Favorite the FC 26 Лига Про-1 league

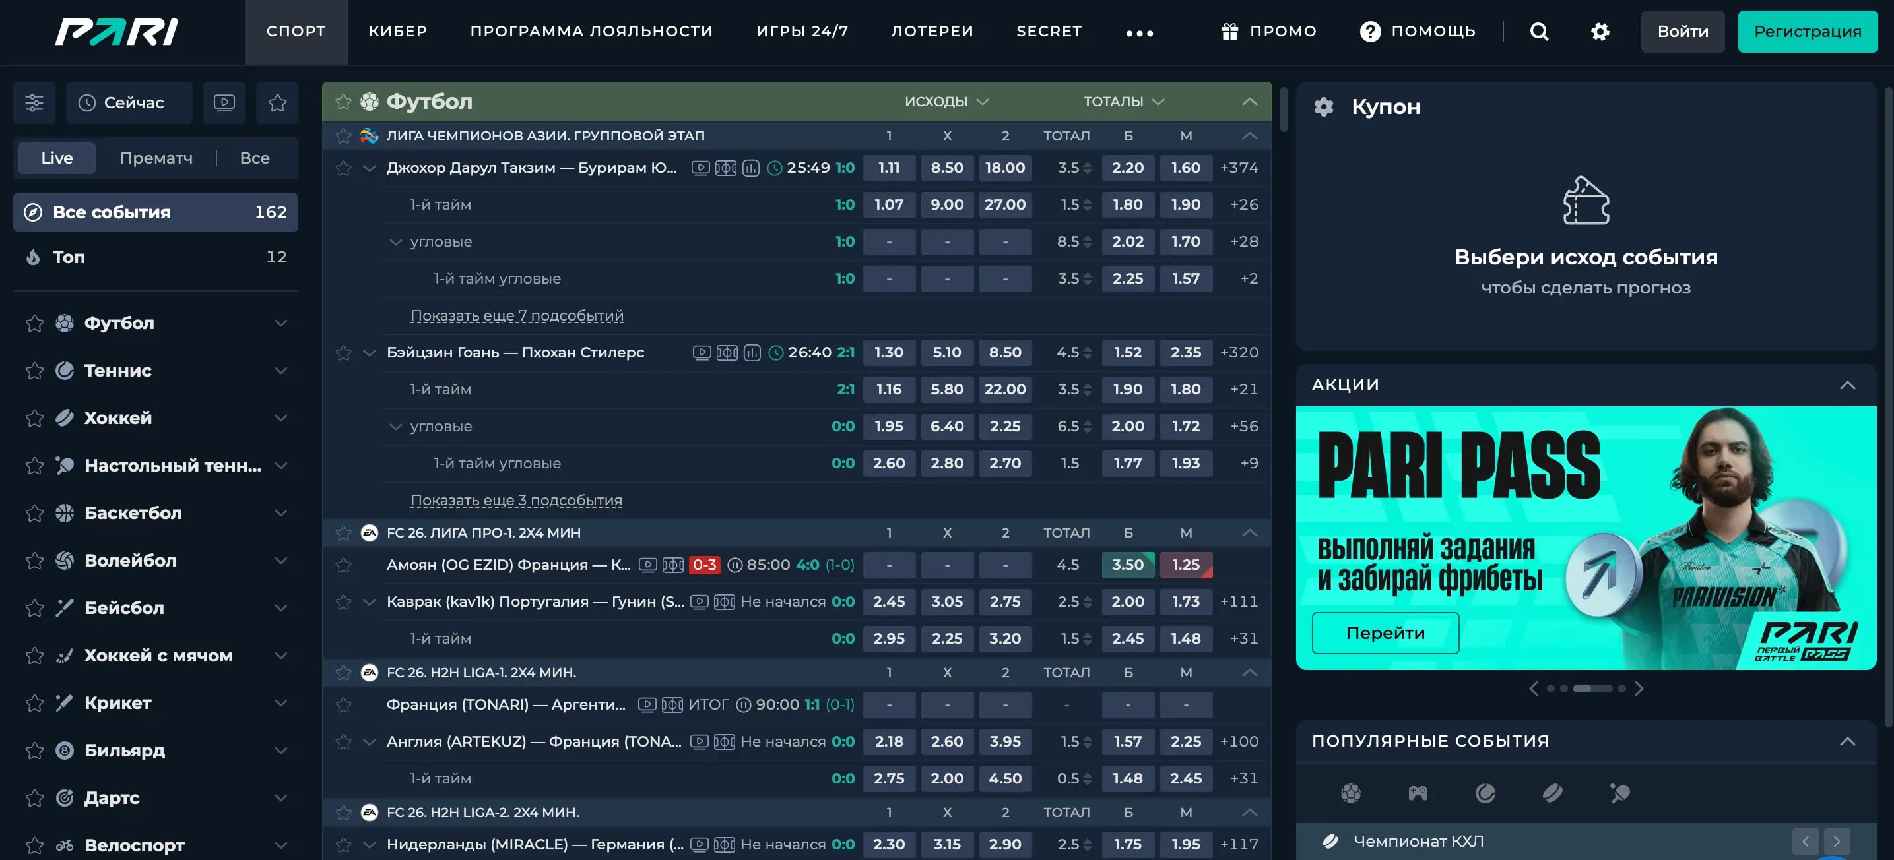click(343, 532)
